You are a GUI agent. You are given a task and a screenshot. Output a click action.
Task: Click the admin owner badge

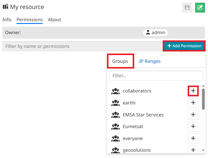point(155,33)
